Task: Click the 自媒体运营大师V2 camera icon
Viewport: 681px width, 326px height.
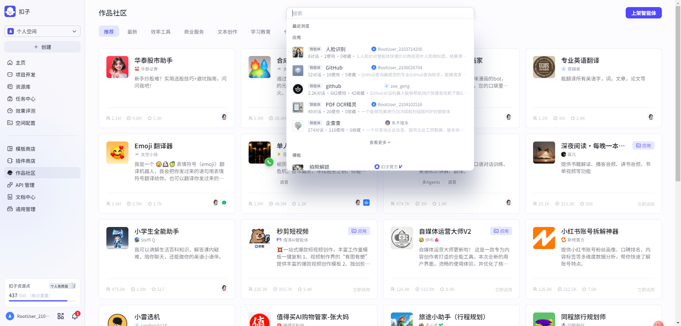Action: pyautogui.click(x=402, y=238)
